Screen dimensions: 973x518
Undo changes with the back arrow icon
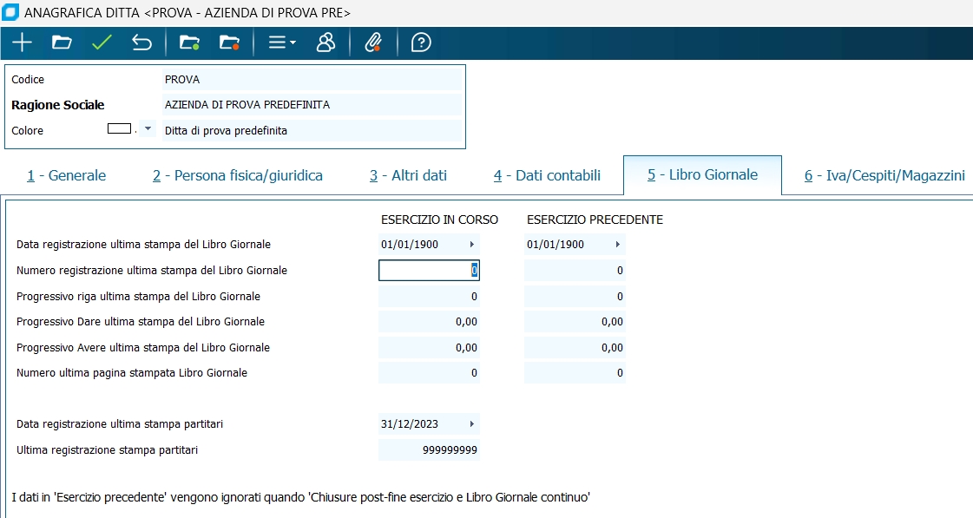coord(141,43)
